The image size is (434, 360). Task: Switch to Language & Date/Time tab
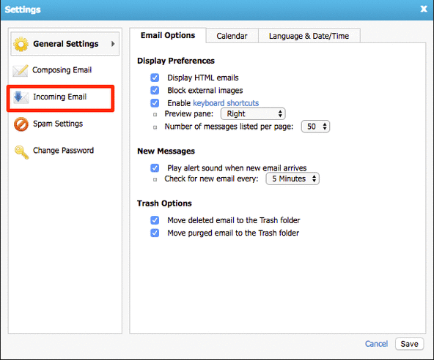309,36
